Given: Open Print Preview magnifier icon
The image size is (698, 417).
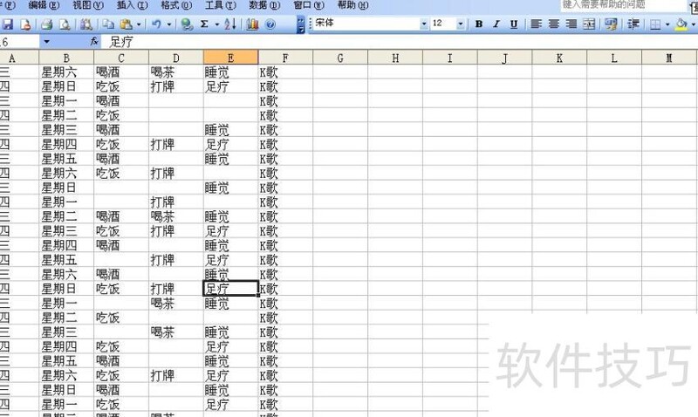Looking at the screenshot, I should 65,24.
